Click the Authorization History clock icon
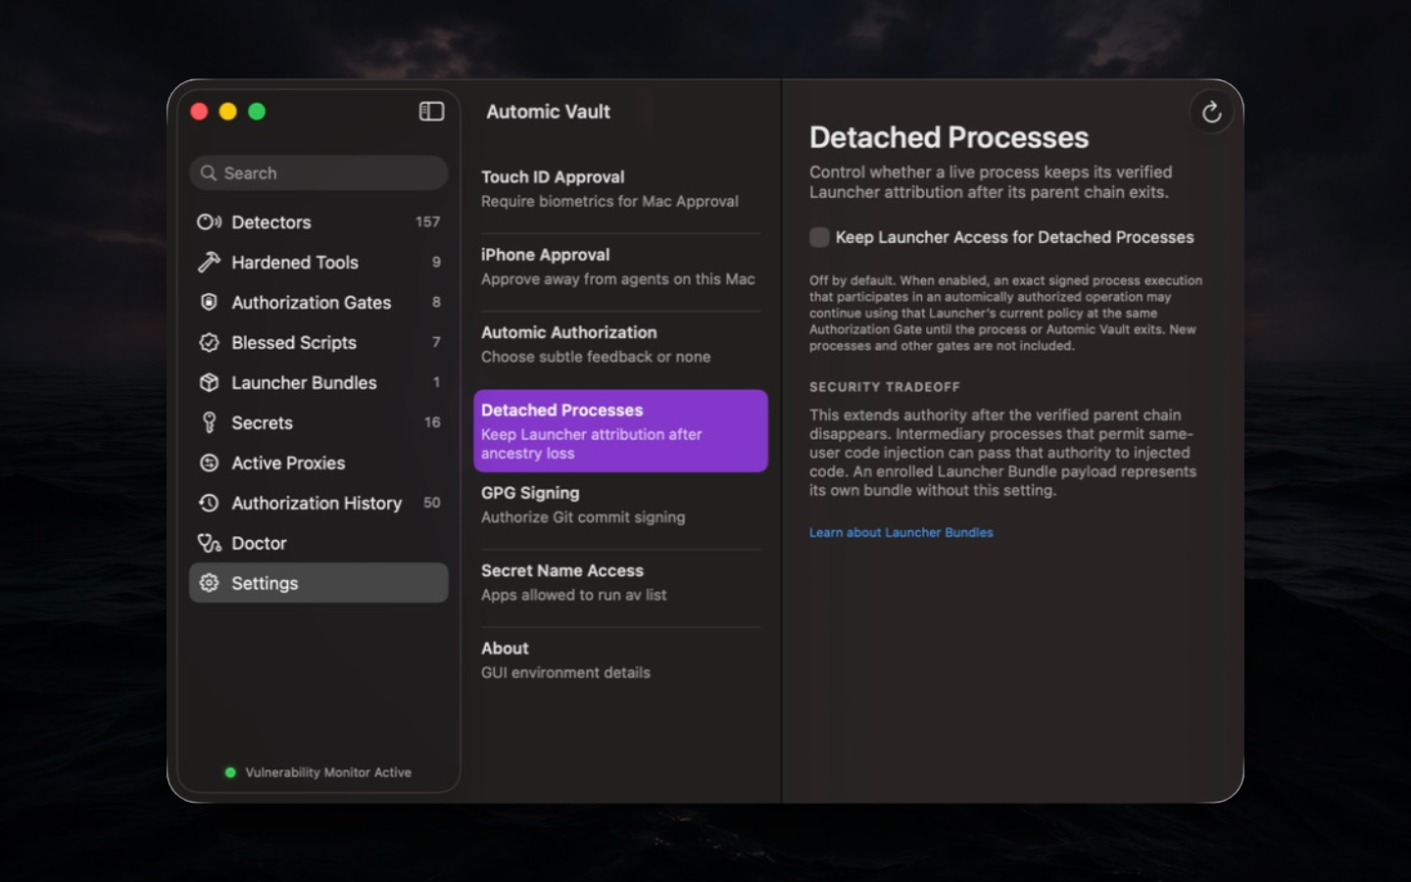Screen dimensions: 1411x882 (209, 503)
